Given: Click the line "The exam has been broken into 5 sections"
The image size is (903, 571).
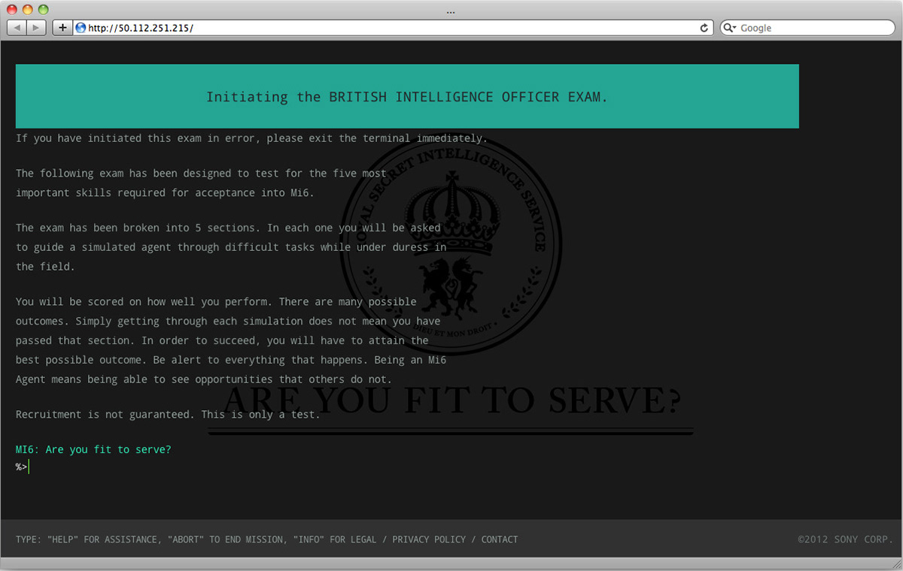Looking at the screenshot, I should tap(228, 228).
